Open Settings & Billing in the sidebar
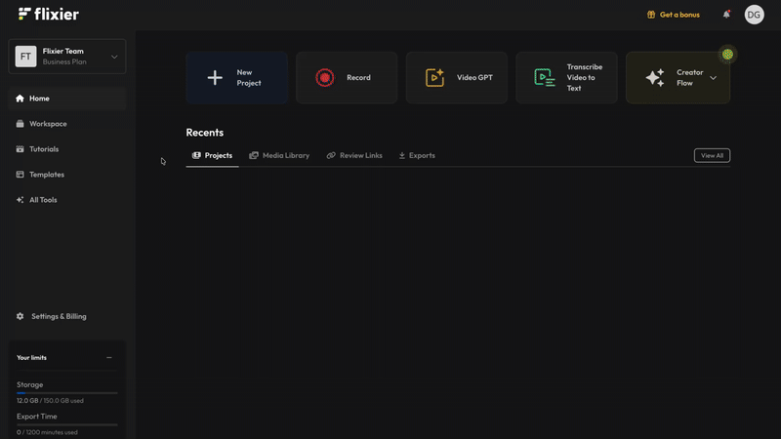This screenshot has width=781, height=439. 57,316
